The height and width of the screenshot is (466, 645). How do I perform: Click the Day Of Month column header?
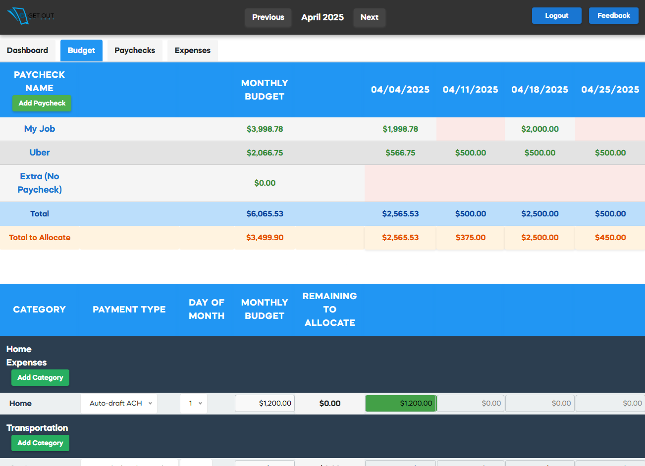(207, 310)
